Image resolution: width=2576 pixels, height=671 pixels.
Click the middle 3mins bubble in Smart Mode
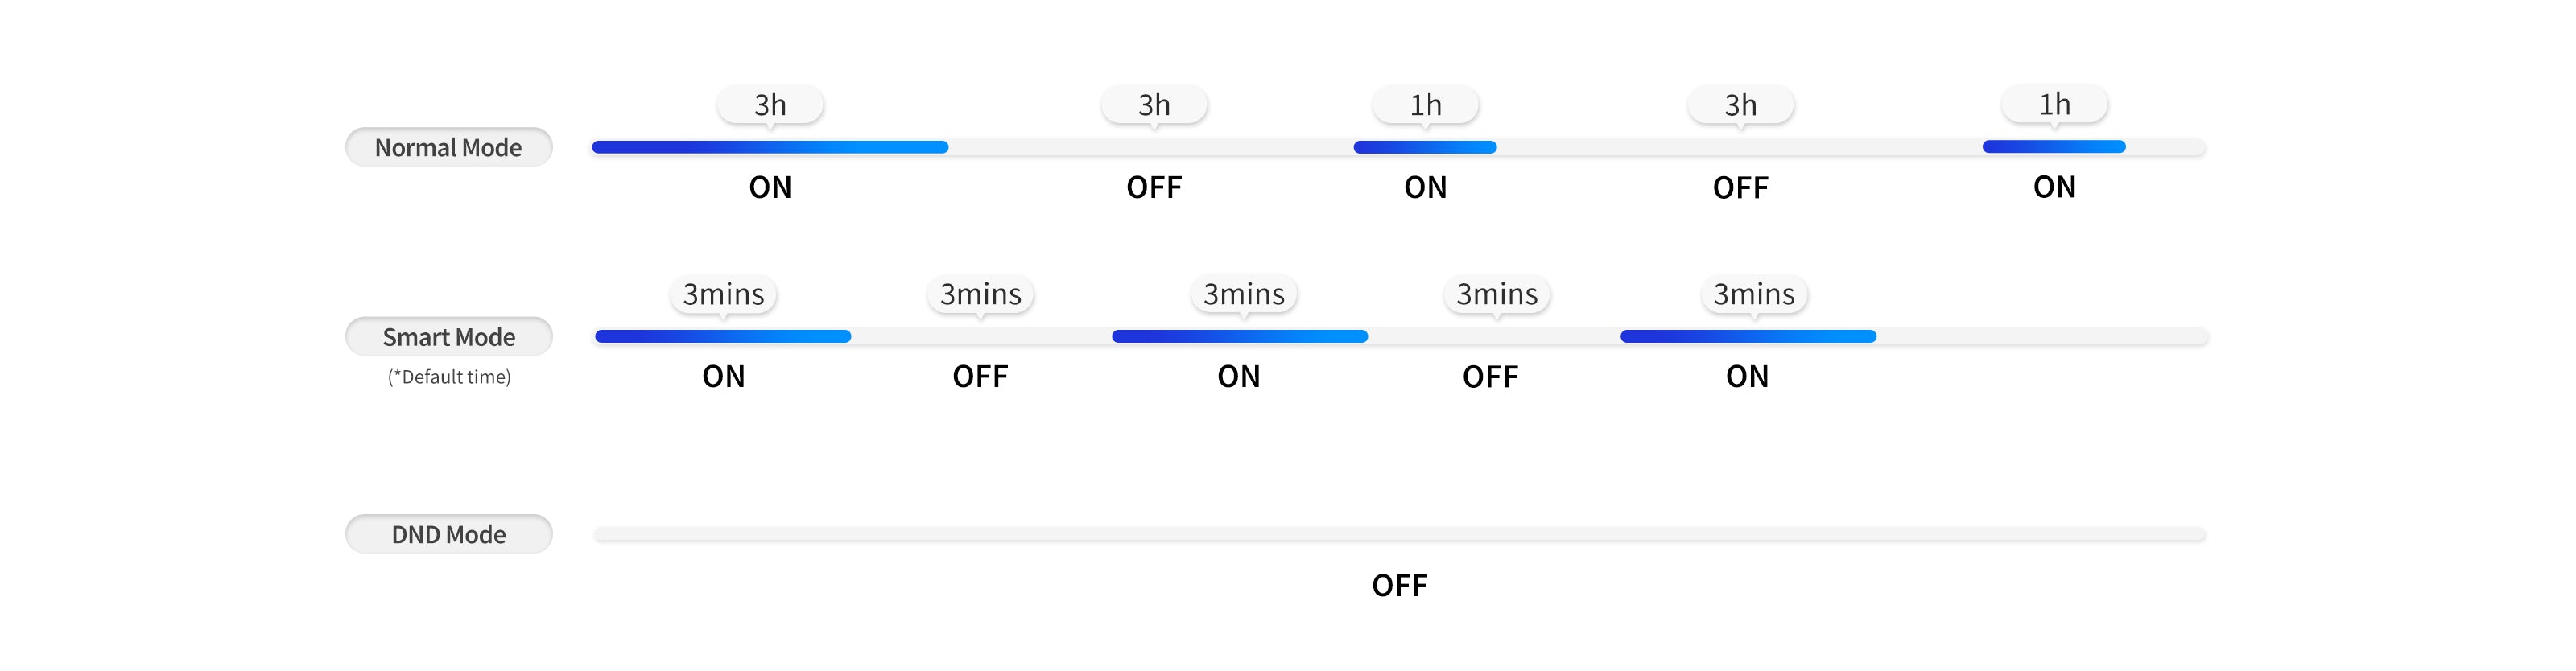point(1243,294)
